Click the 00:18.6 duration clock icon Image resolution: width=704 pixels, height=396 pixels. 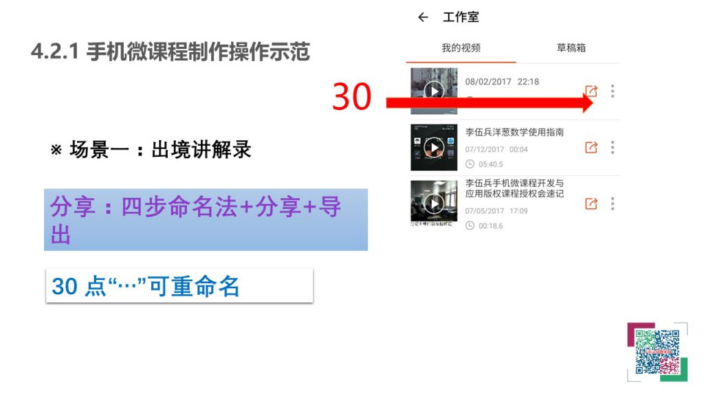(470, 225)
